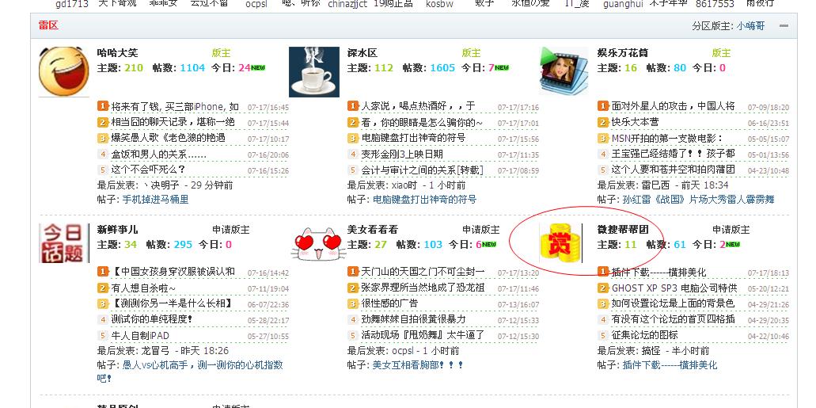Click the NEW badge beside 深水区 today count
Screen dimensions: 816x408
tap(502, 68)
